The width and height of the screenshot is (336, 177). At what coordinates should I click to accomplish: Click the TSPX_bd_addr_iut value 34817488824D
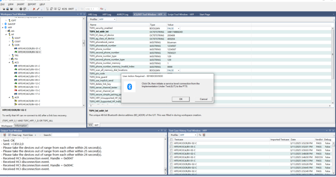pos(175,32)
